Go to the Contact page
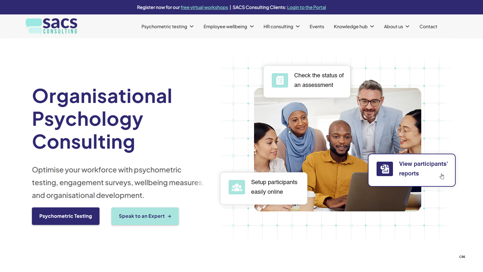 pos(428,27)
